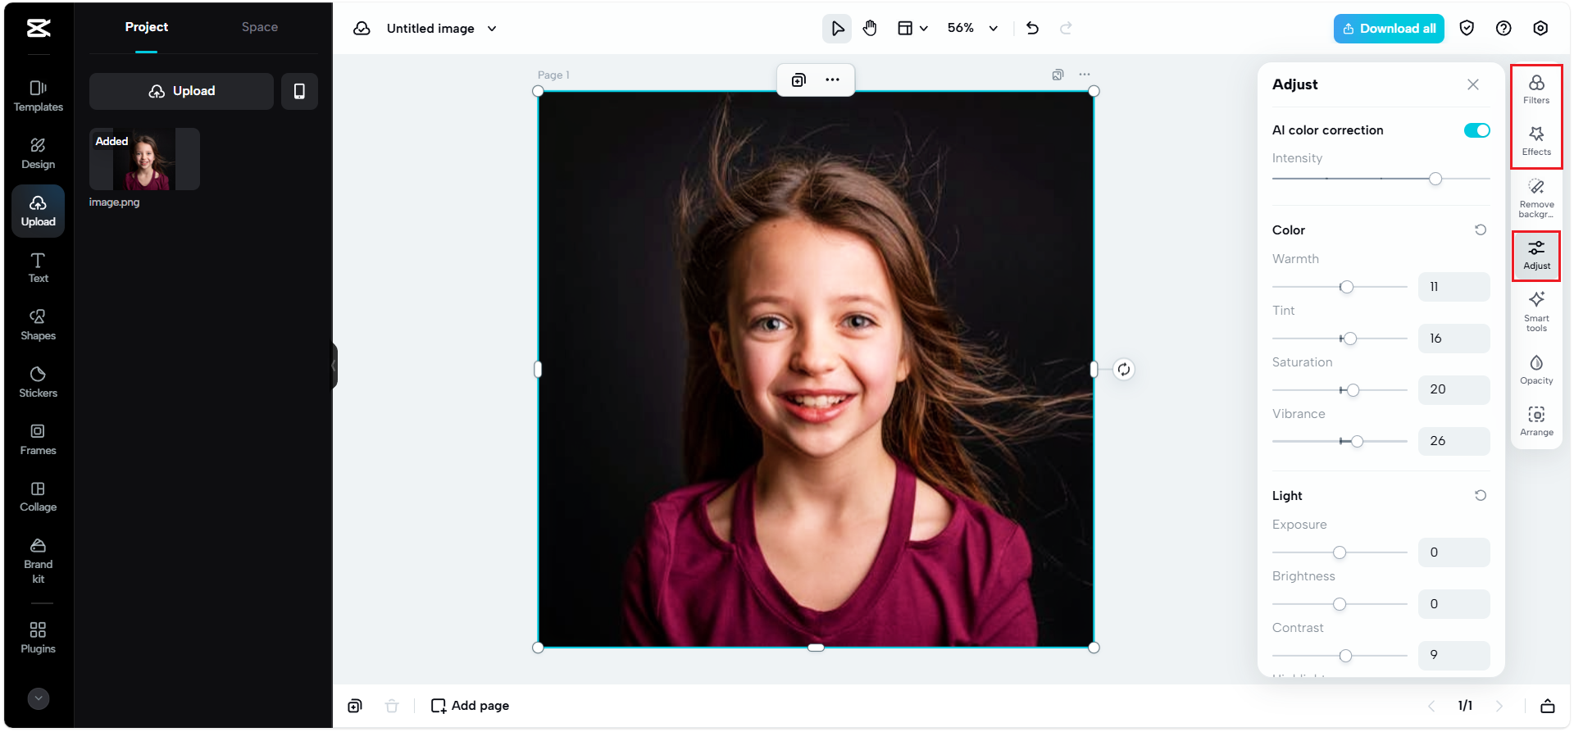Select the Upload sidebar item
Image resolution: width=1574 pixels, height=732 pixels.
[x=38, y=211]
